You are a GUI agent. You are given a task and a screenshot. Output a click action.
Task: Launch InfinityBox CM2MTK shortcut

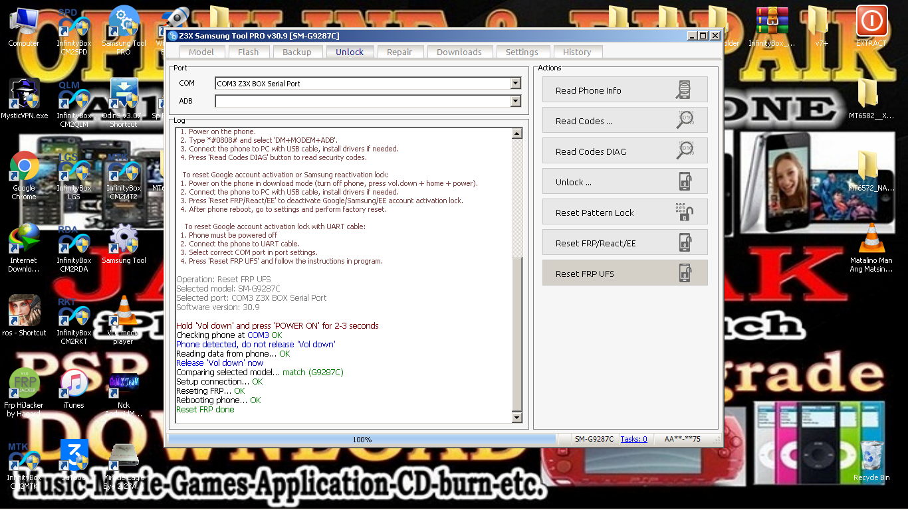point(24,465)
